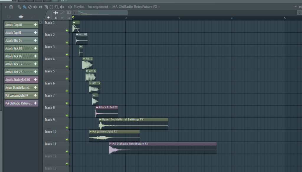Image resolution: width=302 pixels, height=172 pixels.
Task: Mute Track 1 with green dot
Action: pos(67,30)
